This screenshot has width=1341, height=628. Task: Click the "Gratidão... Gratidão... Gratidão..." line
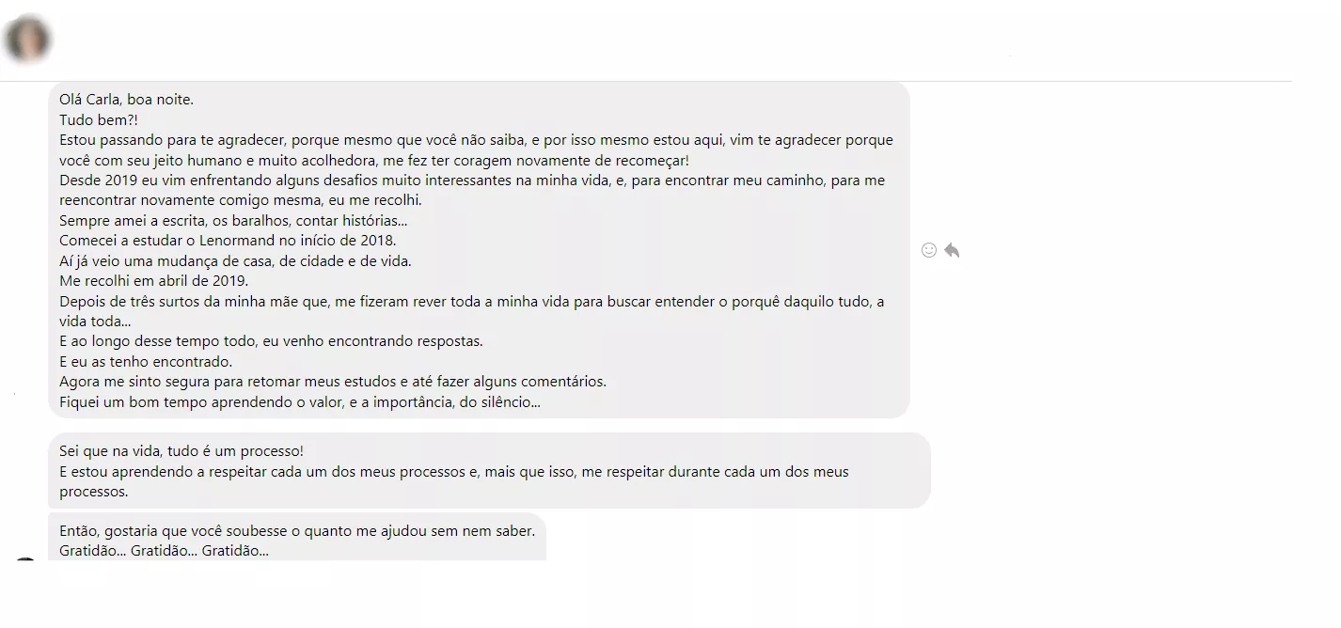(x=164, y=551)
